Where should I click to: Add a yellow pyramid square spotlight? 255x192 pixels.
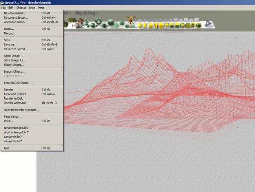tap(156, 25)
